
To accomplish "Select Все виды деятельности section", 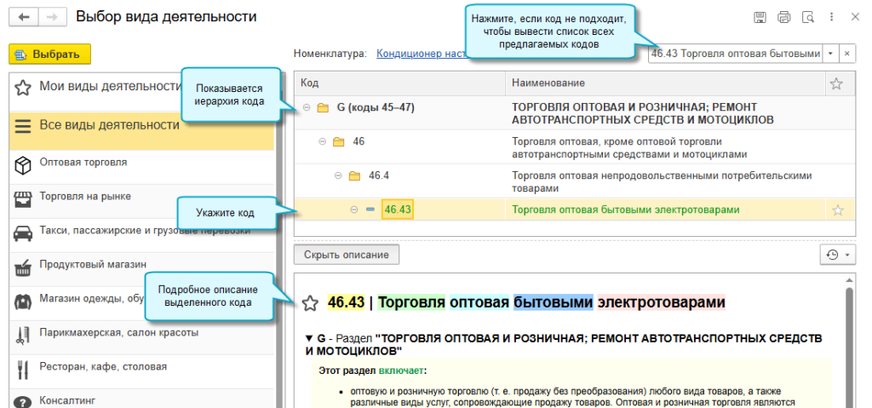I will point(109,125).
